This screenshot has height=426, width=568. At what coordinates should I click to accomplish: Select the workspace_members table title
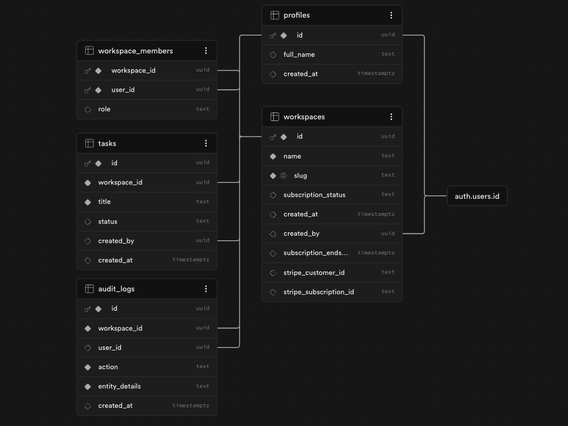point(136,51)
